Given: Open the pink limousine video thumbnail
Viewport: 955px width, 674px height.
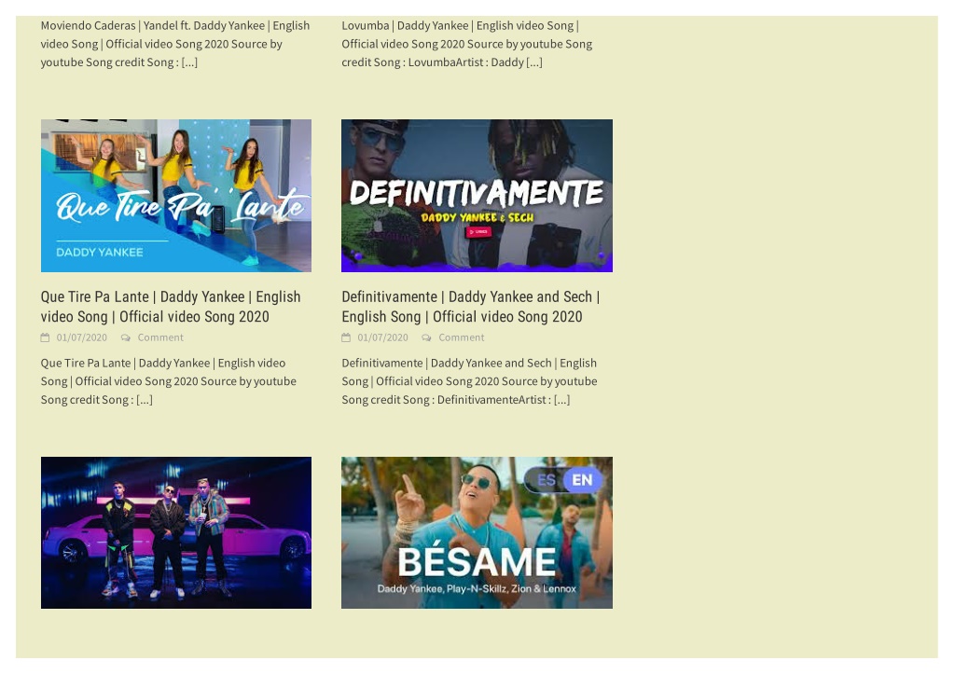Looking at the screenshot, I should (x=176, y=532).
